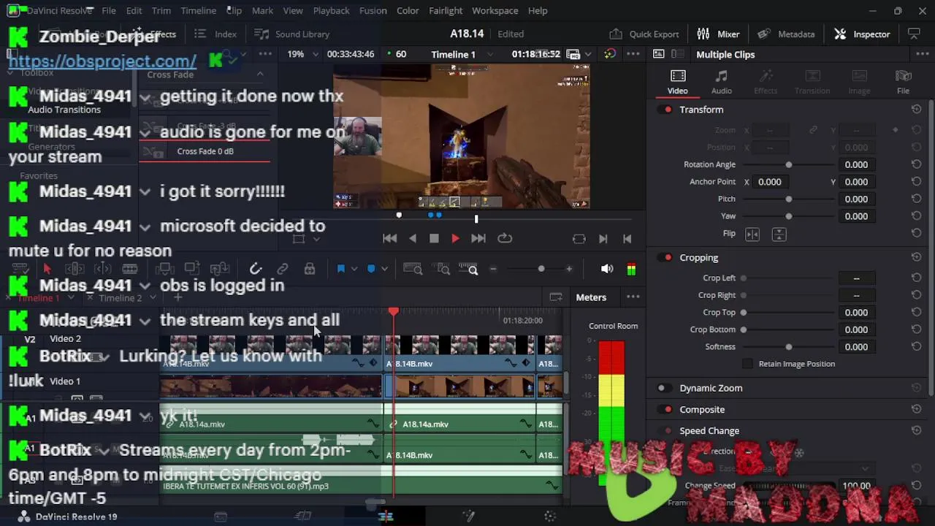Open the timecode display options dropdown
The height and width of the screenshot is (526, 935).
point(587,54)
